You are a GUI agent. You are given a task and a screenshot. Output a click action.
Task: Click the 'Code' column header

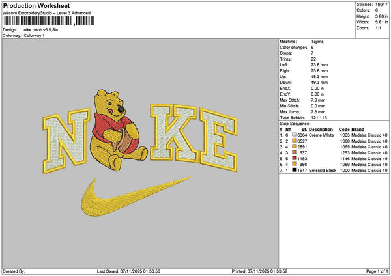pos(344,130)
